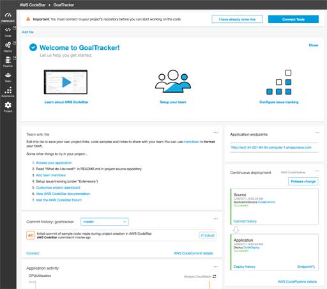Open AWS CodePipeline details link
Screen dimensions: 327x289
coord(297,282)
